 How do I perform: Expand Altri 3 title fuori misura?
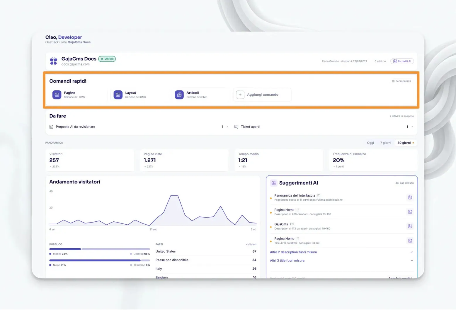click(341, 261)
